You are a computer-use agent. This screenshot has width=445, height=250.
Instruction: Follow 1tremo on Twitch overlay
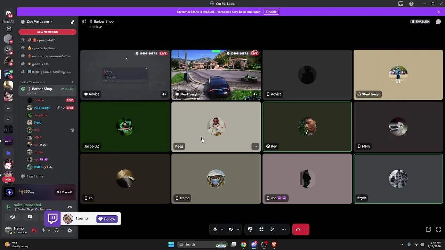107,219
